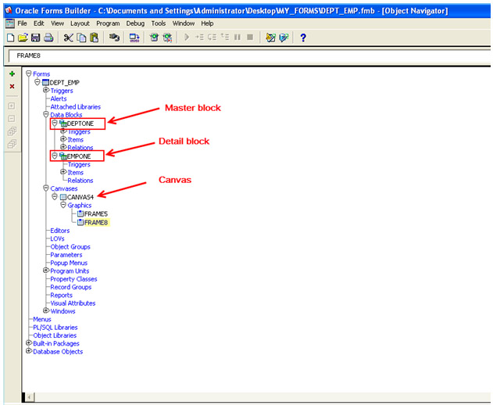Click the New form toolbar icon
Screen dimensions: 493x405
pyautogui.click(x=9, y=38)
